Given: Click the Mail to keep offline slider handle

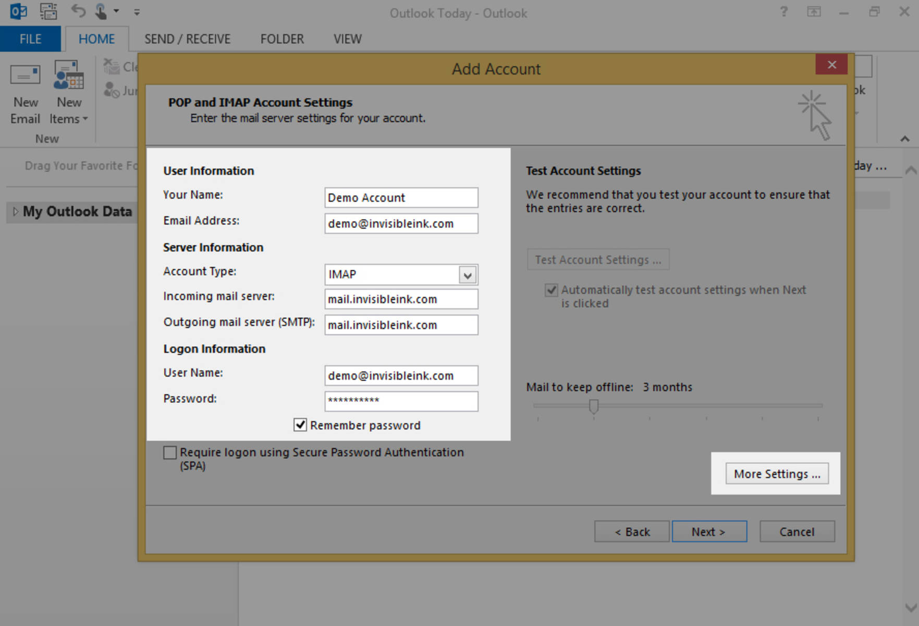Looking at the screenshot, I should [x=593, y=406].
